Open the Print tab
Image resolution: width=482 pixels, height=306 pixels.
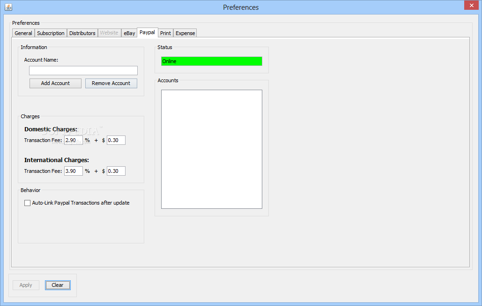(x=165, y=33)
